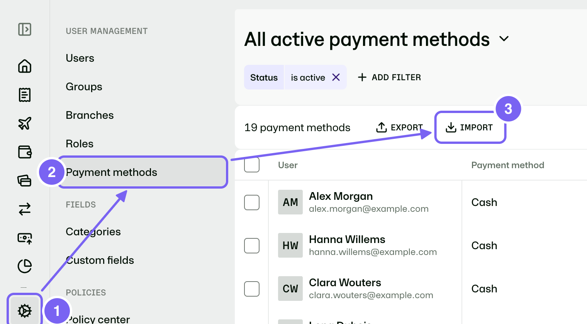587x324 pixels.
Task: Click clara.wouters@example.com email
Action: (371, 295)
